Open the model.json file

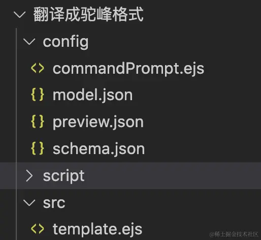pos(92,95)
